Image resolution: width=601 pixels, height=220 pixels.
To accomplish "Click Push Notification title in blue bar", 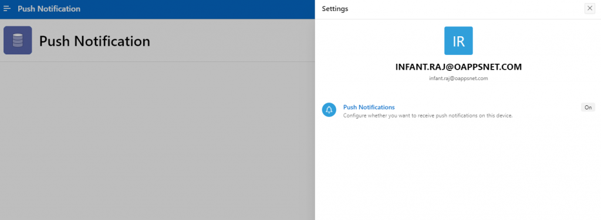I will (49, 9).
